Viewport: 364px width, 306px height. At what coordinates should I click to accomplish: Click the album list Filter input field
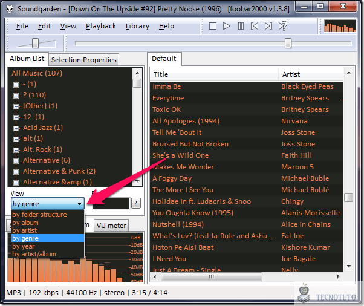(111, 204)
